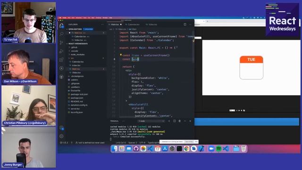Image resolution: width=302 pixels, height=170 pixels.
Task: Open App Store from the Dock
Action: click(x=165, y=149)
